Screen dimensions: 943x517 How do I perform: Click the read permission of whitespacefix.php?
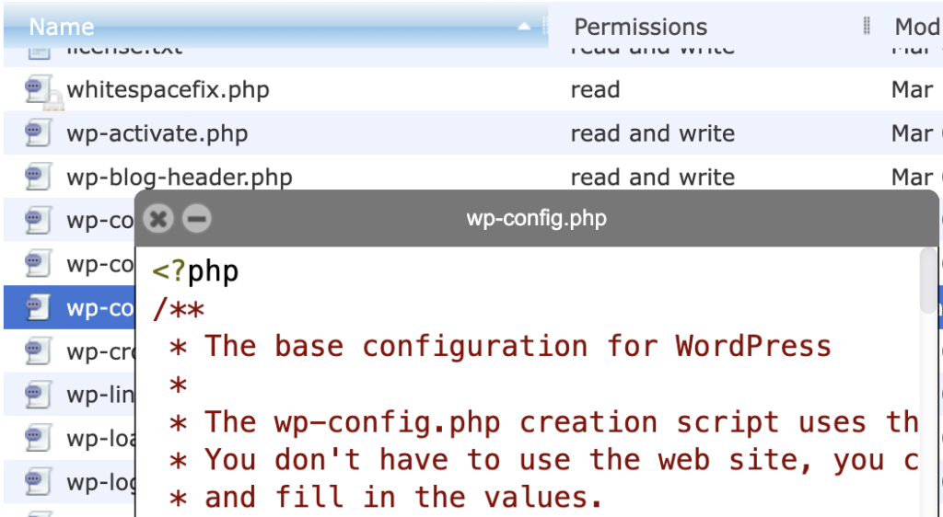(x=595, y=90)
